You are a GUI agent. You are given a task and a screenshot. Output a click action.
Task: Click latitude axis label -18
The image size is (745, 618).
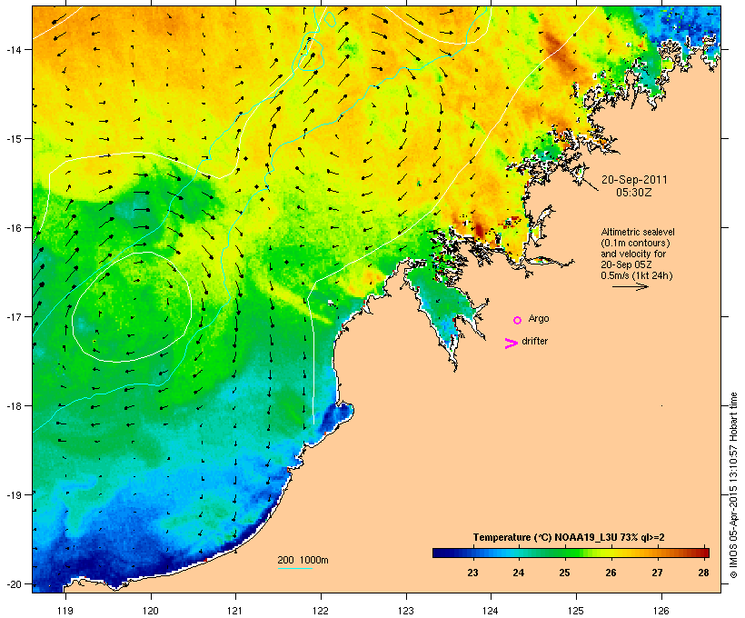(x=13, y=405)
